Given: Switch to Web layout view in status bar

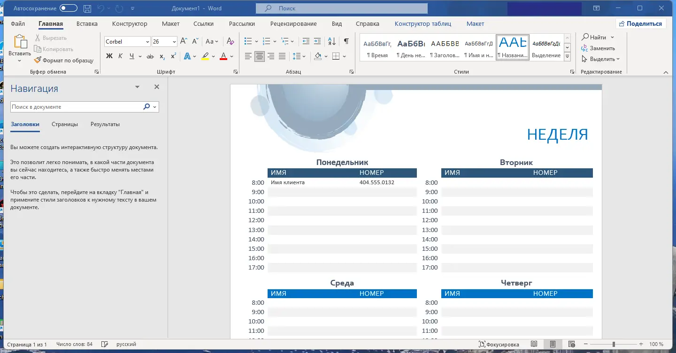Looking at the screenshot, I should [x=571, y=344].
